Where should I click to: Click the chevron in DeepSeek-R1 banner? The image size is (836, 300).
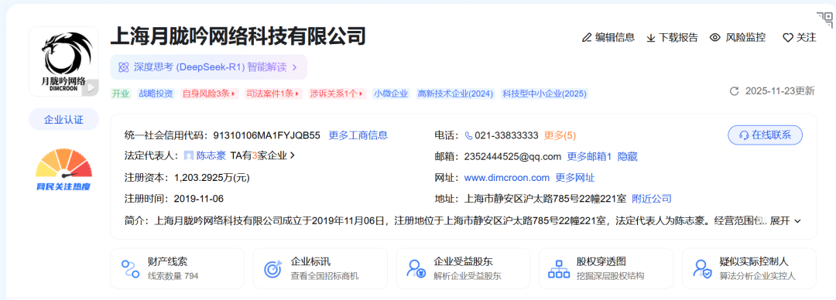point(294,67)
